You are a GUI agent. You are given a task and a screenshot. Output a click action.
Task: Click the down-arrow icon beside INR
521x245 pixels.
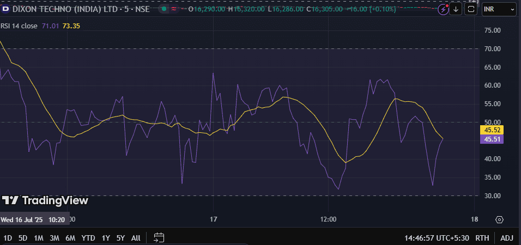(456, 9)
